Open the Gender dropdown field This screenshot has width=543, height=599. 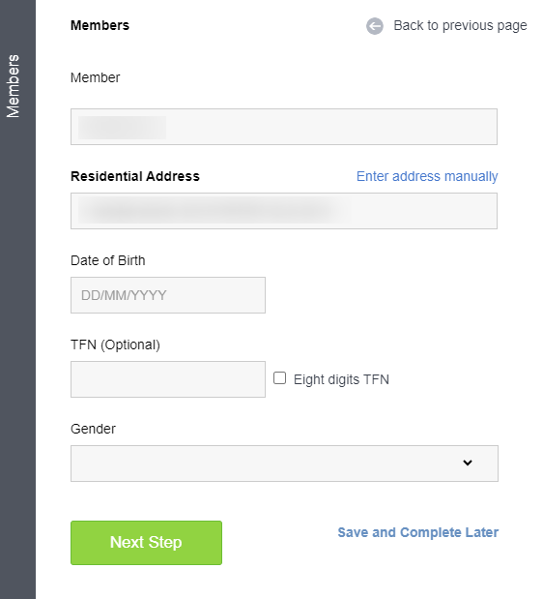coord(284,463)
